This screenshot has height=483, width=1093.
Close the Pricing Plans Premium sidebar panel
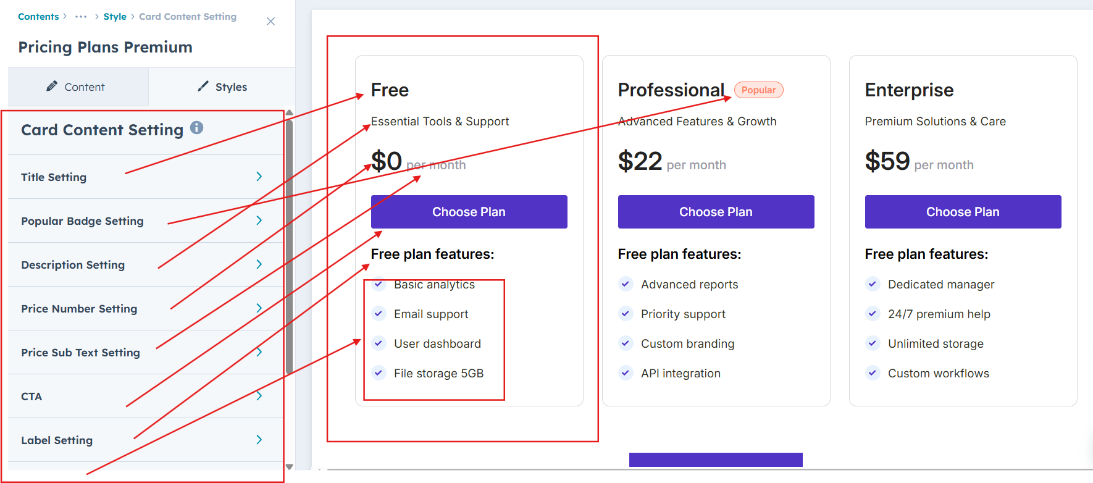coord(270,22)
